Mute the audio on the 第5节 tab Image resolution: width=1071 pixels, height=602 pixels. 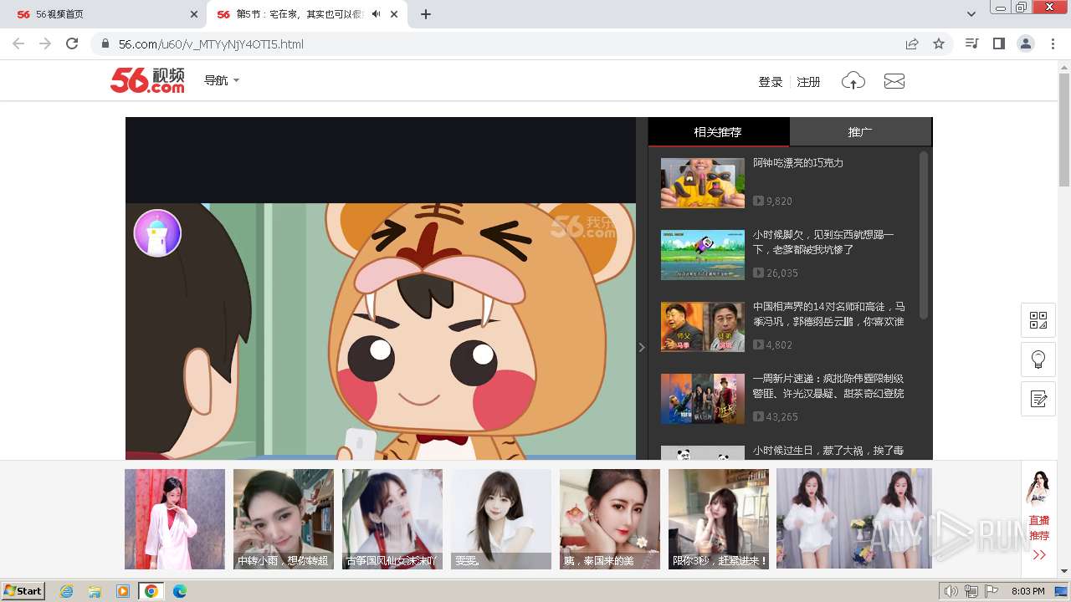[377, 14]
